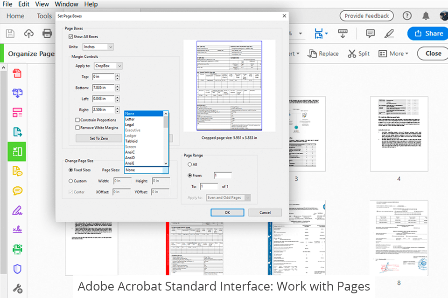Open Scan & OCR sidebar tool

coord(17,249)
